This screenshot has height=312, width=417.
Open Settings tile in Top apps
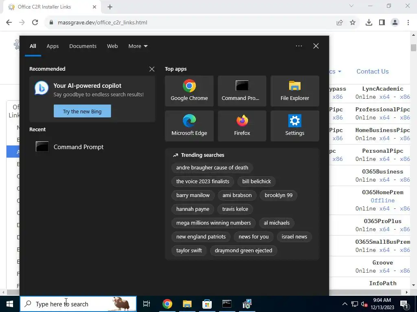[x=295, y=126]
